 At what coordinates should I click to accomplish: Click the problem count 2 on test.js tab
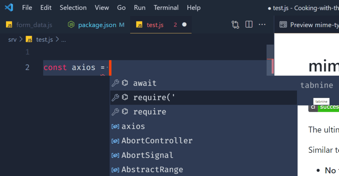(x=175, y=25)
